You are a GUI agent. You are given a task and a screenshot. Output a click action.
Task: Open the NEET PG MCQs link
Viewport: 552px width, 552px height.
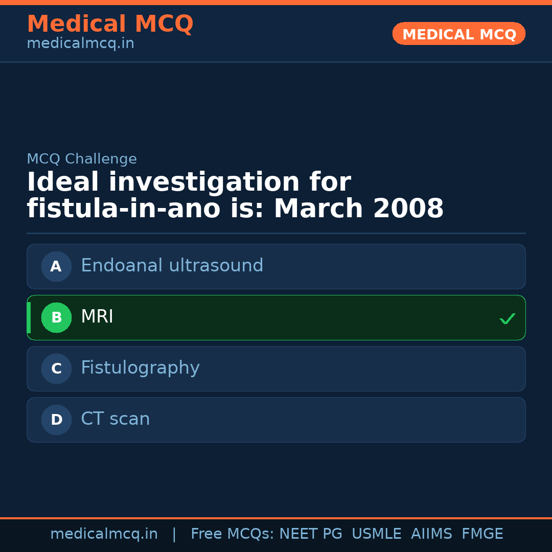tap(310, 533)
